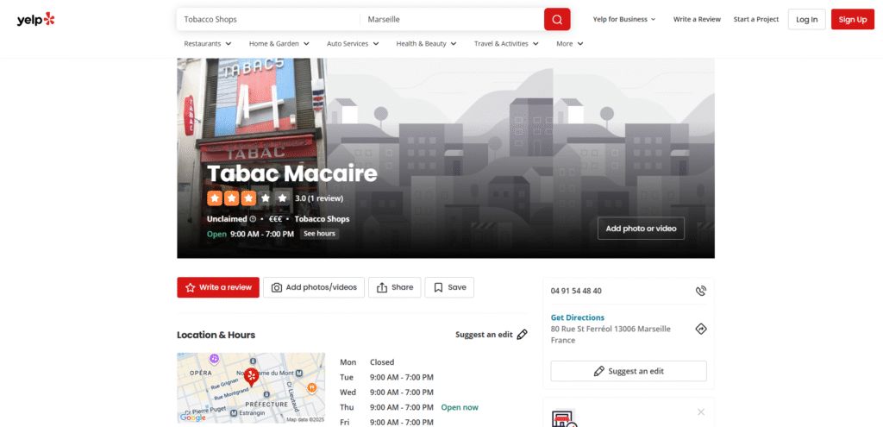Expand the Restaurants category menu
Screen dimensions: 883x427
click(208, 43)
